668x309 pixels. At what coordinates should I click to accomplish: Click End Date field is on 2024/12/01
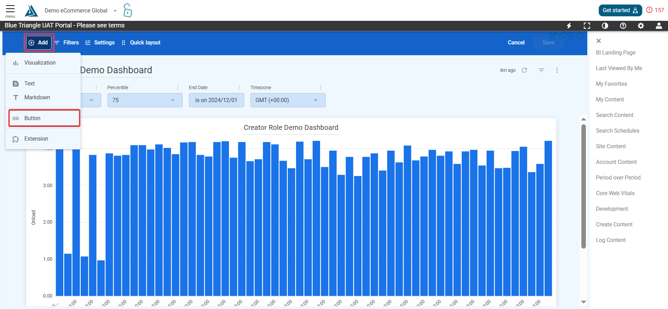tap(216, 100)
